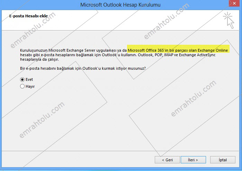This screenshot has width=242, height=171.
Task: Cancel setup with the İptal button
Action: pyautogui.click(x=223, y=160)
